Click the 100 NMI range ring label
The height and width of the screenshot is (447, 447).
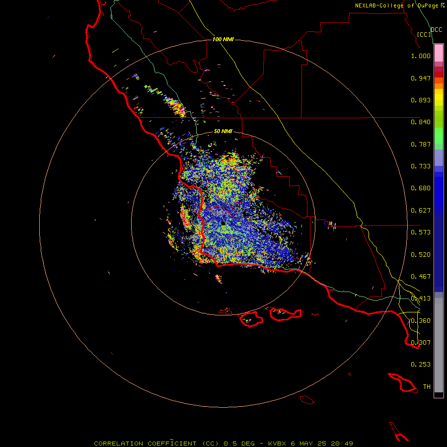223,39
